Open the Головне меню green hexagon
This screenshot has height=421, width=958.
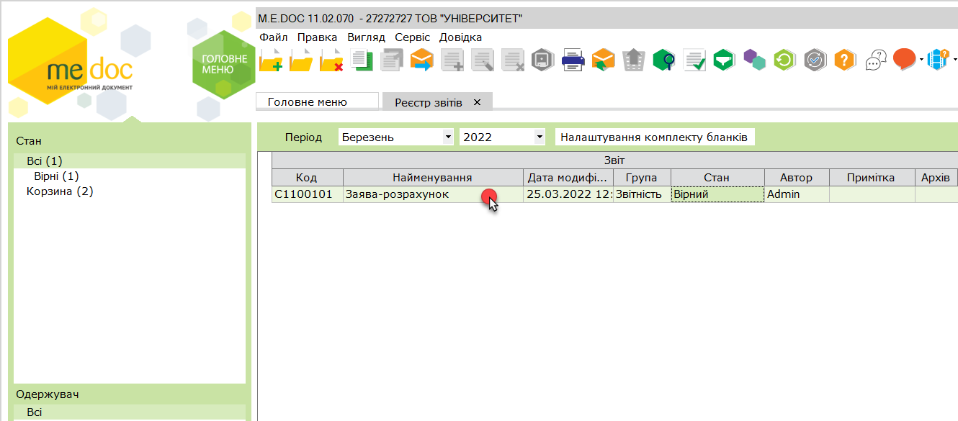pyautogui.click(x=224, y=65)
